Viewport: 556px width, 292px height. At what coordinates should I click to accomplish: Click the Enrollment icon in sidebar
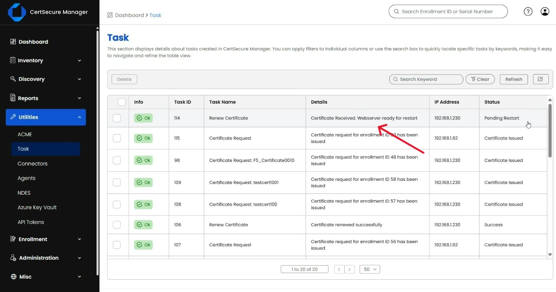(13, 239)
